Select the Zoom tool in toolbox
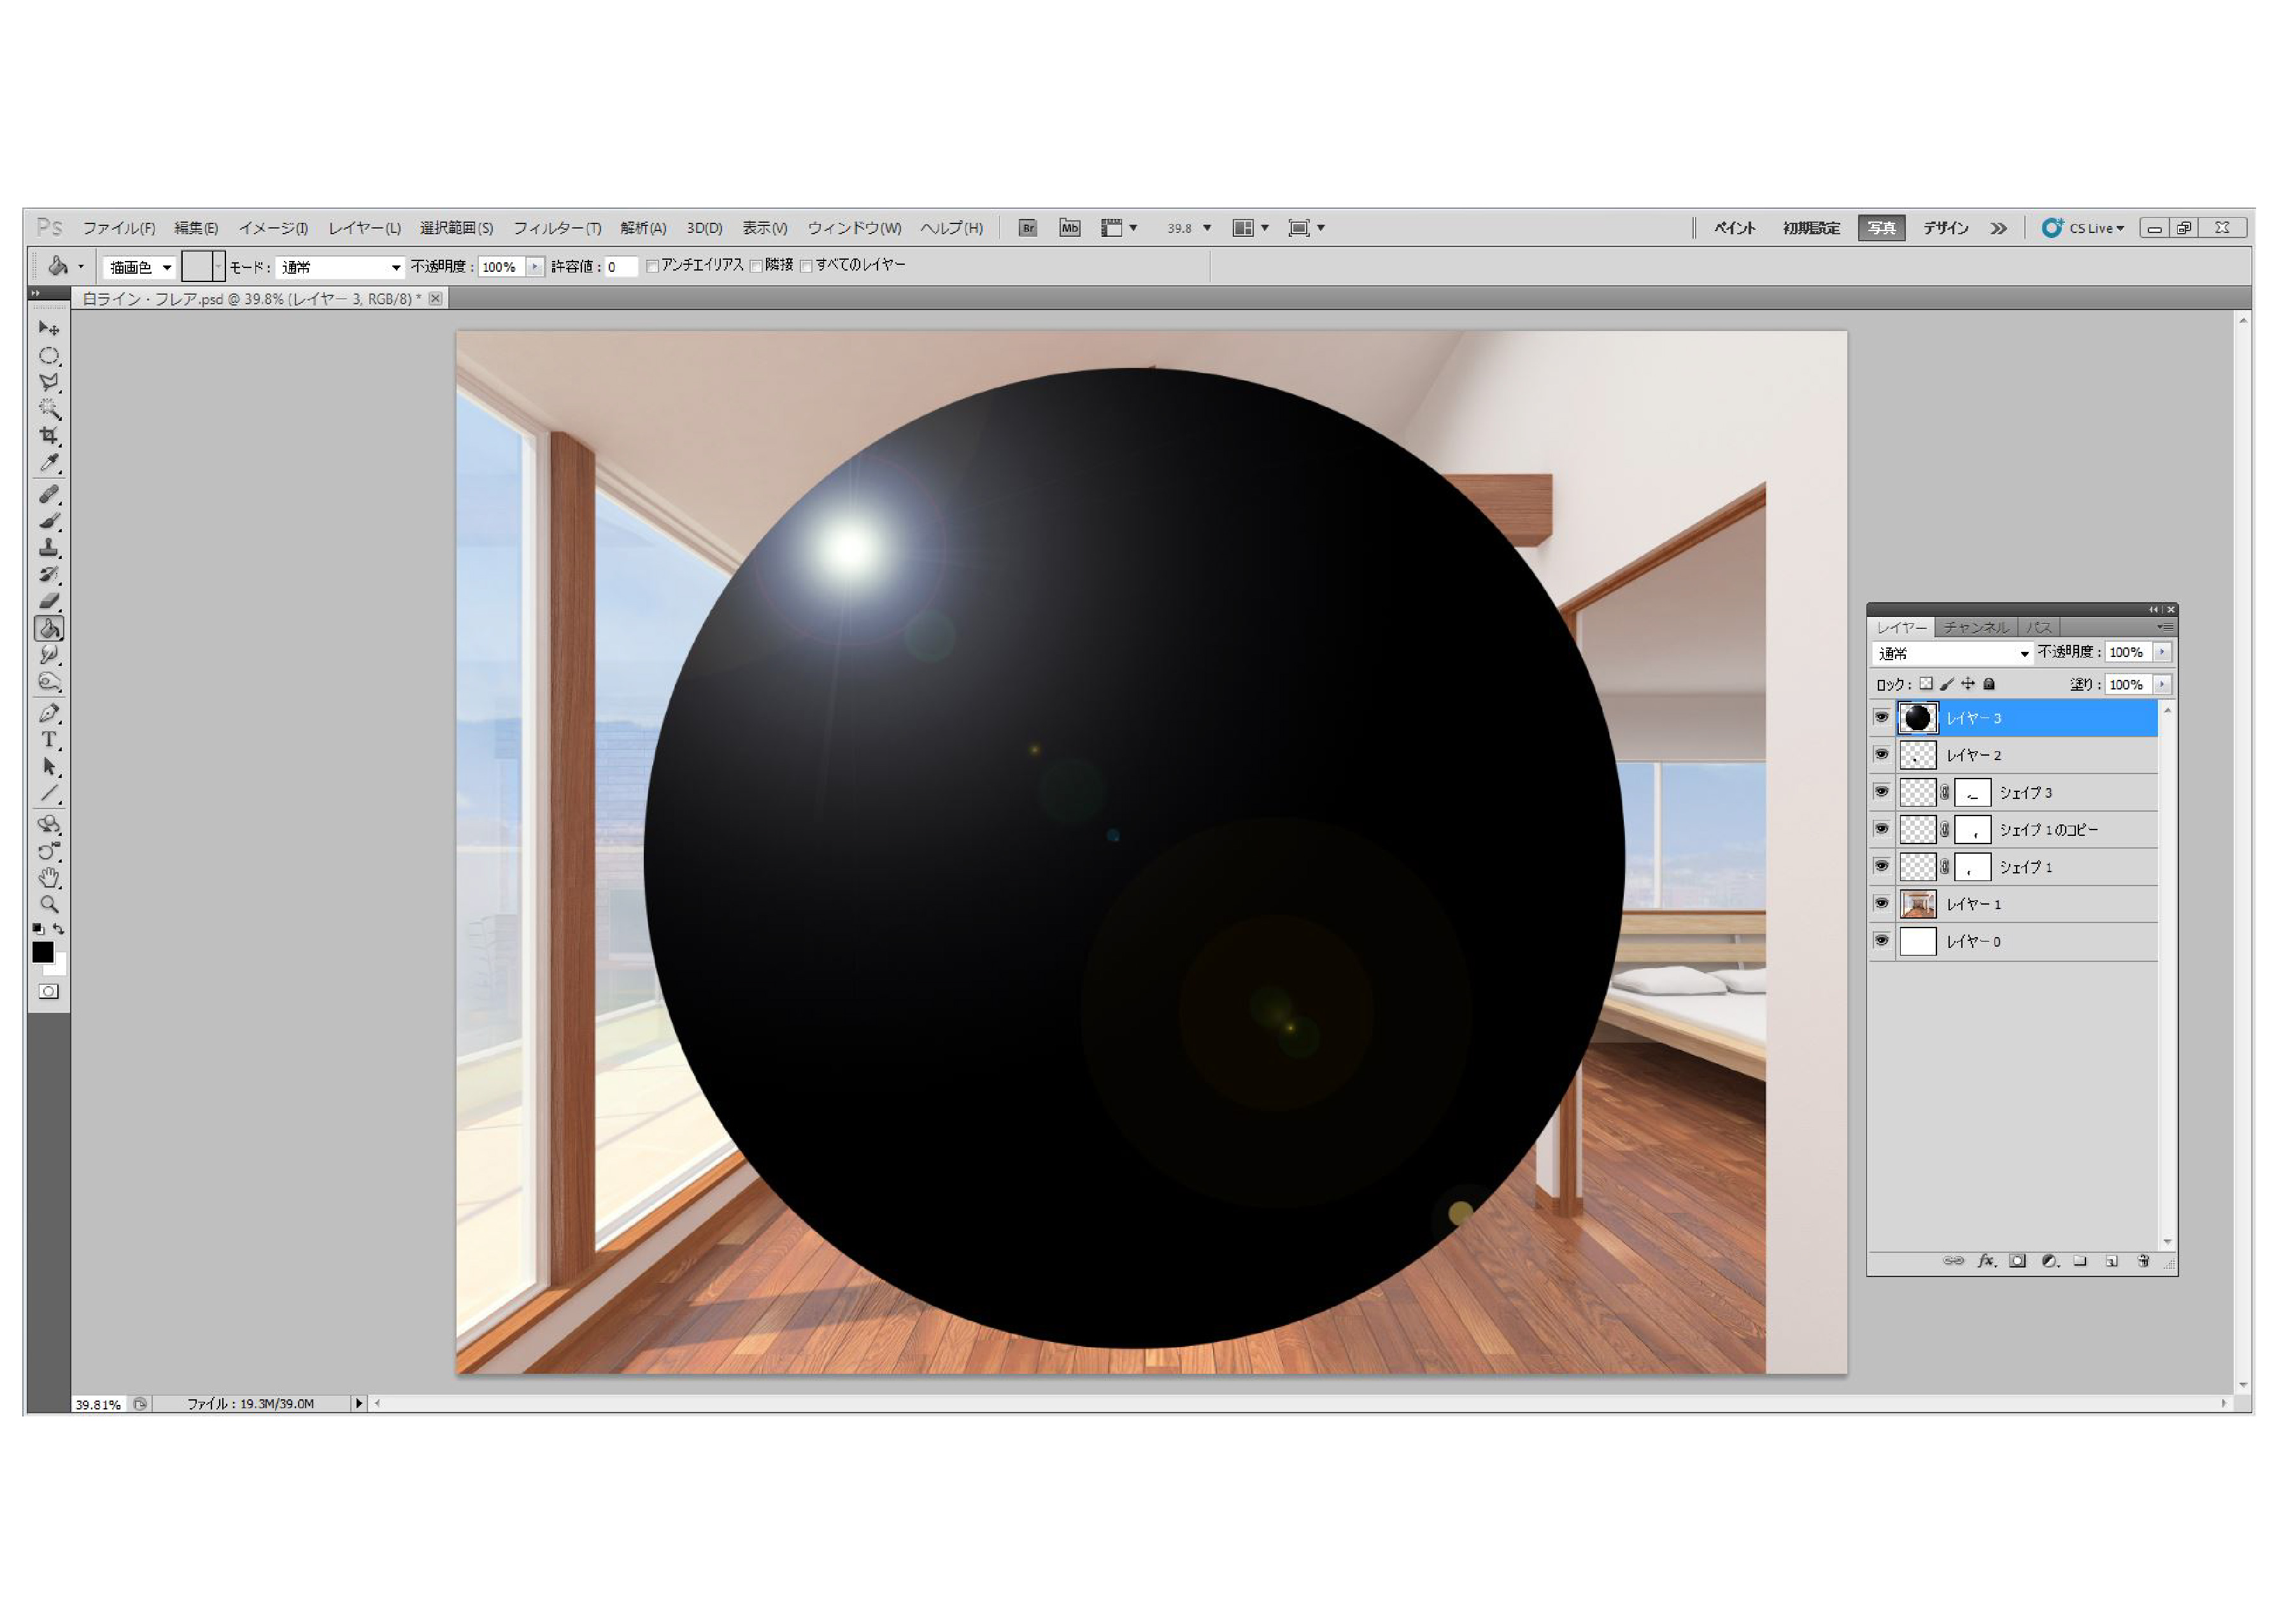Image resolution: width=2279 pixels, height=1624 pixels. (48, 904)
